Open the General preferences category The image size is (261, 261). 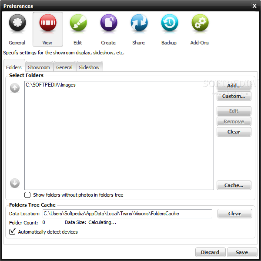(x=17, y=29)
